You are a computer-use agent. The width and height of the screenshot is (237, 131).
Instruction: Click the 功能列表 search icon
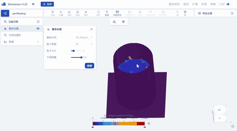tap(5, 22)
